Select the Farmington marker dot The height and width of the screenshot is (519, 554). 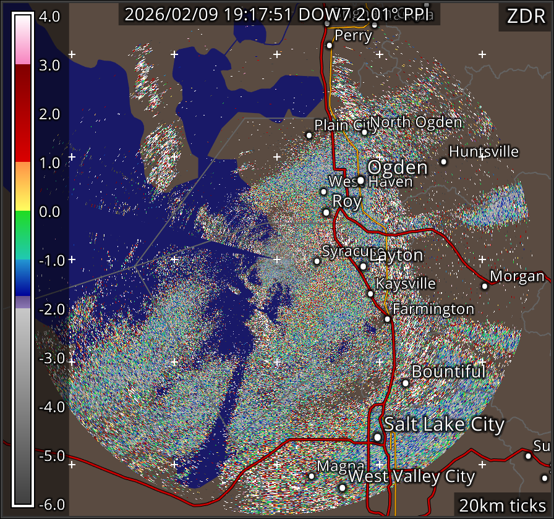pos(388,319)
